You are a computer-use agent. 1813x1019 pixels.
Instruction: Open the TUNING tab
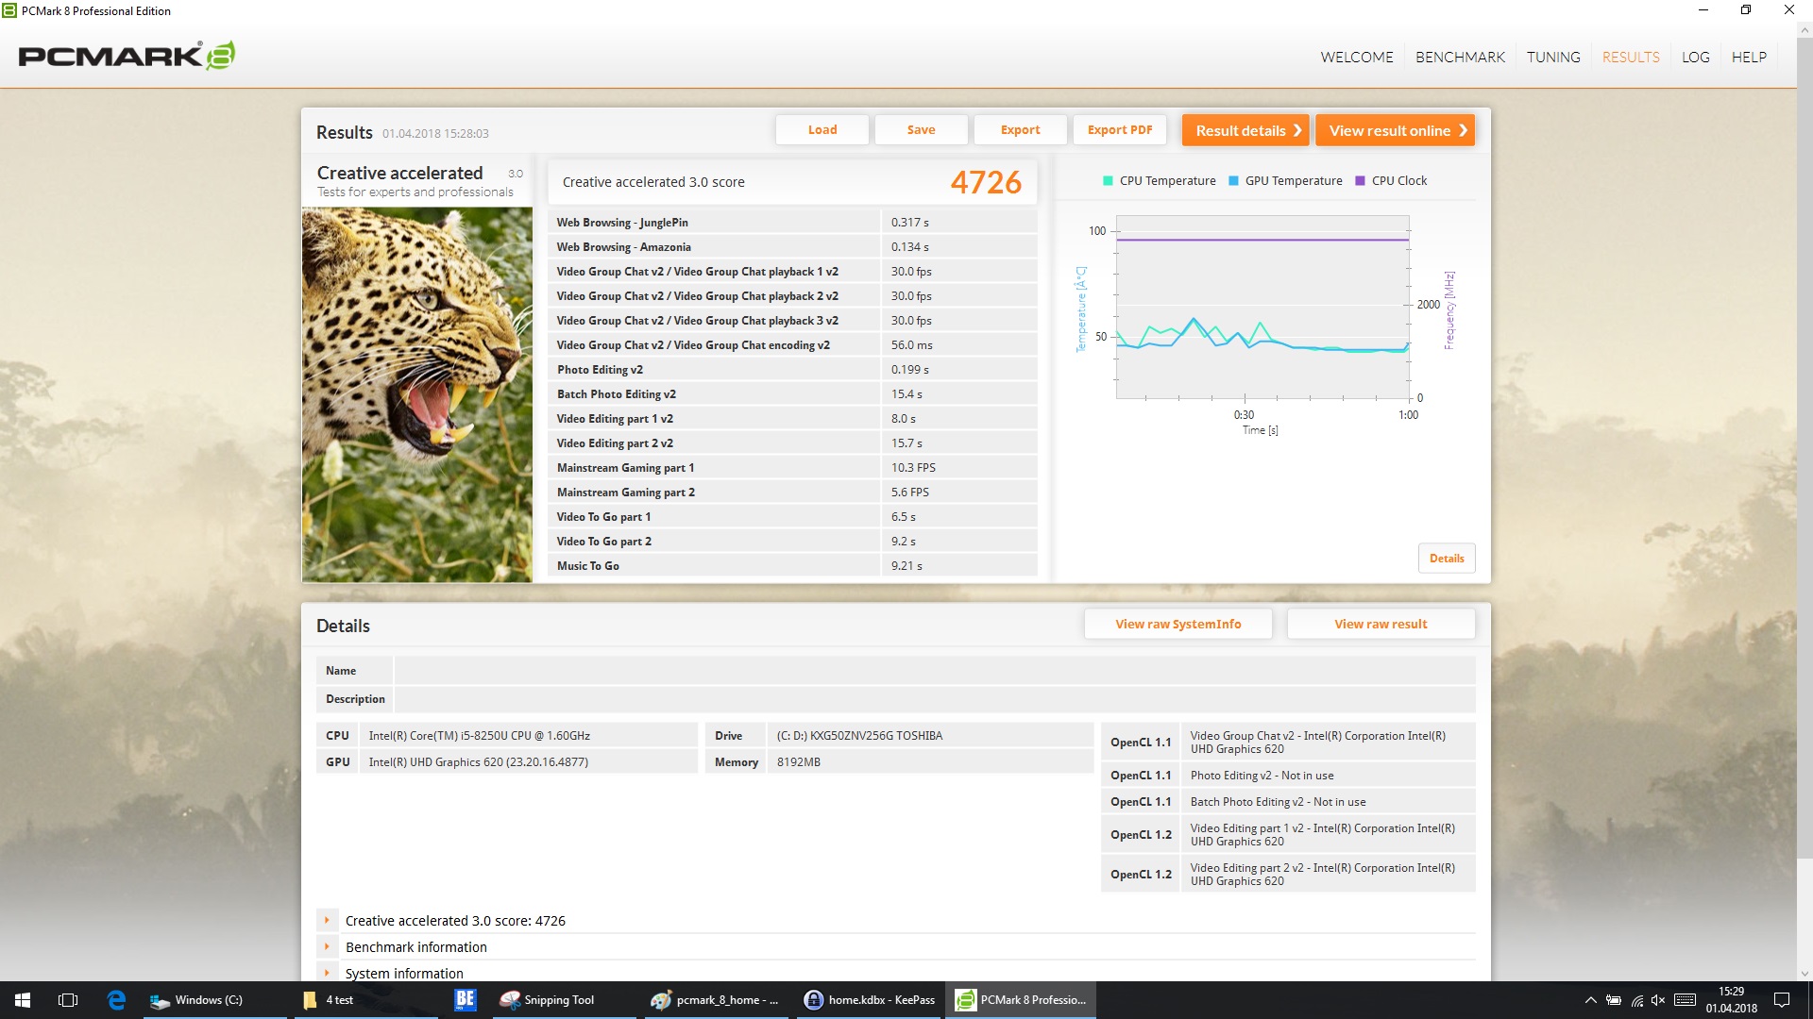pyautogui.click(x=1553, y=57)
